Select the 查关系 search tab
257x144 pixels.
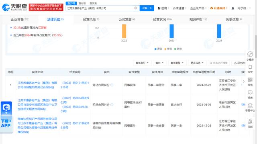(x=93, y=3)
